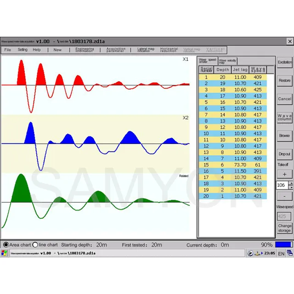Click the EN language indicator

[x=281, y=254]
